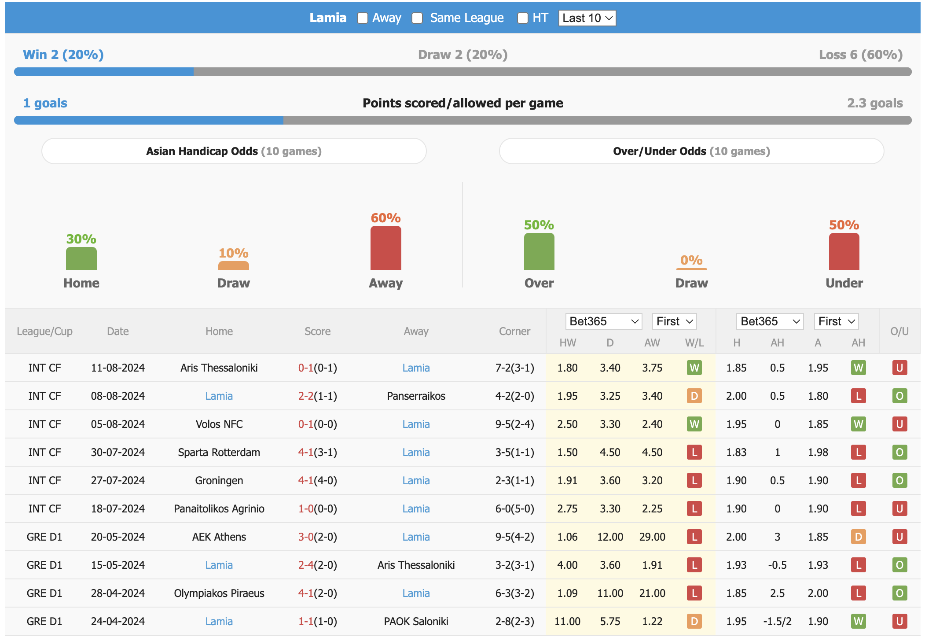Click the 2-2 score against Panserraikos
Image resolution: width=925 pixels, height=641 pixels.
(306, 396)
